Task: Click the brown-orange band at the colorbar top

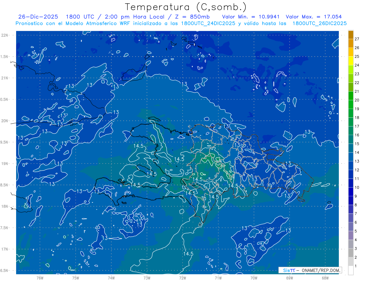Action: [351, 34]
